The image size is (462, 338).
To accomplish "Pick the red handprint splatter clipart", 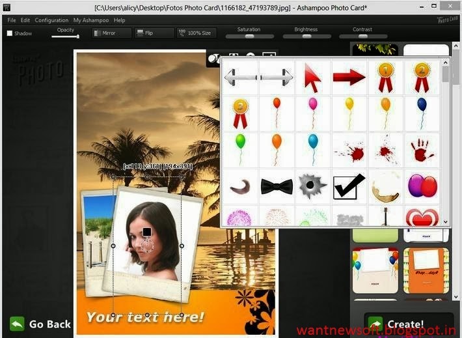I will (422, 150).
